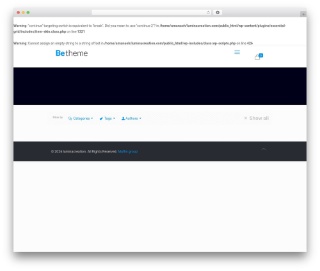
Task: Click the Betheme logo
Action: pyautogui.click(x=72, y=53)
